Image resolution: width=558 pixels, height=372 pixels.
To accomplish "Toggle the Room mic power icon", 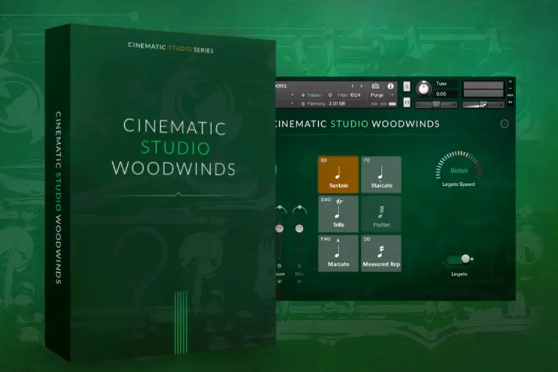I will click(280, 266).
